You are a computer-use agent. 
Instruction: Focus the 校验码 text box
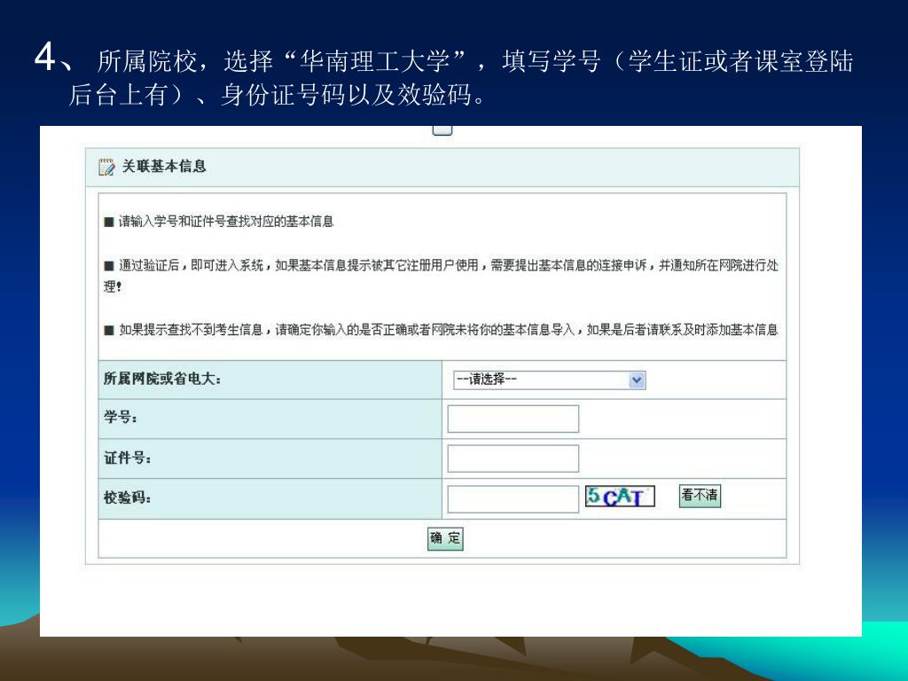click(513, 498)
